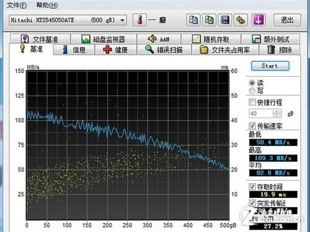Viewport: 310px width, 232px height.
Task: Toggle the 存取时间 access time checkbox
Action: coord(252,186)
